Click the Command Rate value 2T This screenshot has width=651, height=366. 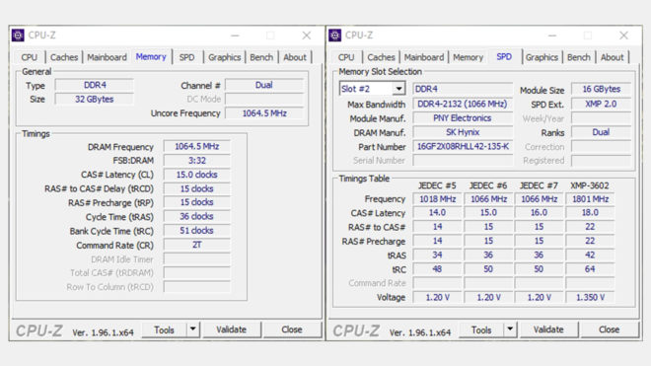point(197,245)
